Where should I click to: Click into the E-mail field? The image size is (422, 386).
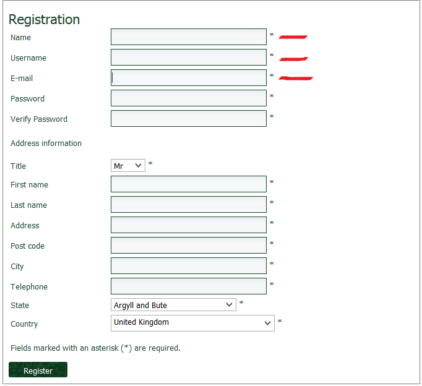[188, 78]
